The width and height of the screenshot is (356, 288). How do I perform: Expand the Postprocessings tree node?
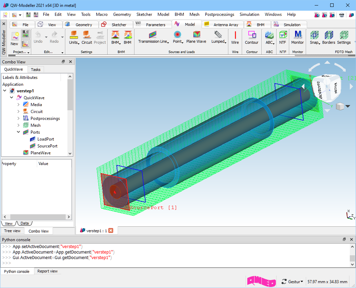pyautogui.click(x=18, y=118)
